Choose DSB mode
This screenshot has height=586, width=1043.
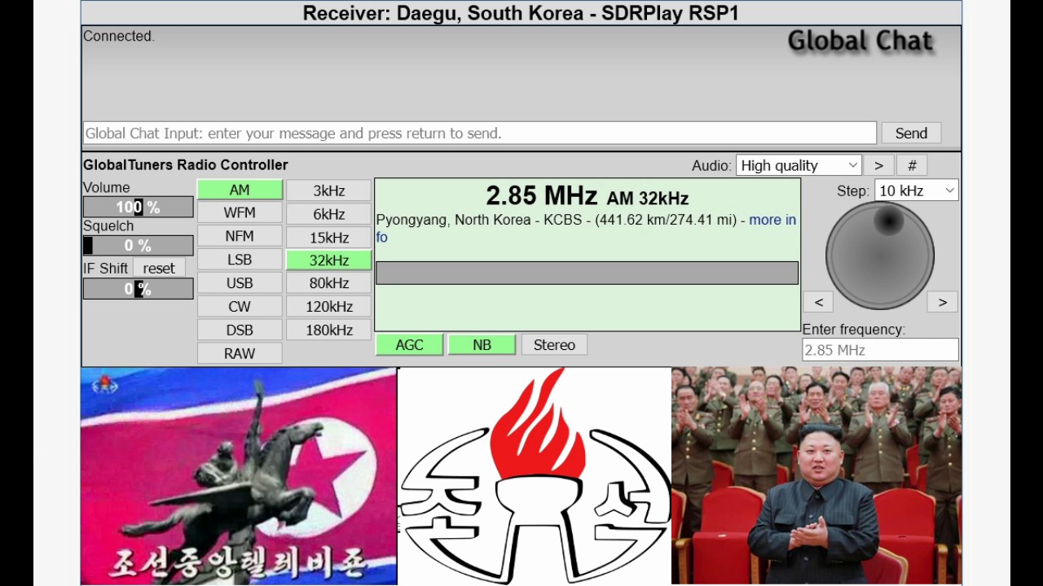(240, 330)
